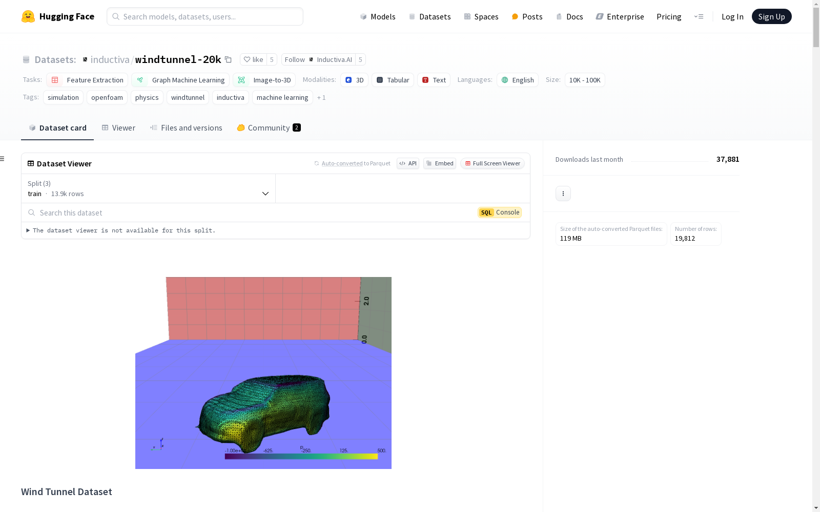Click the Embed button
Screen dimensions: 820x512
[x=440, y=163]
